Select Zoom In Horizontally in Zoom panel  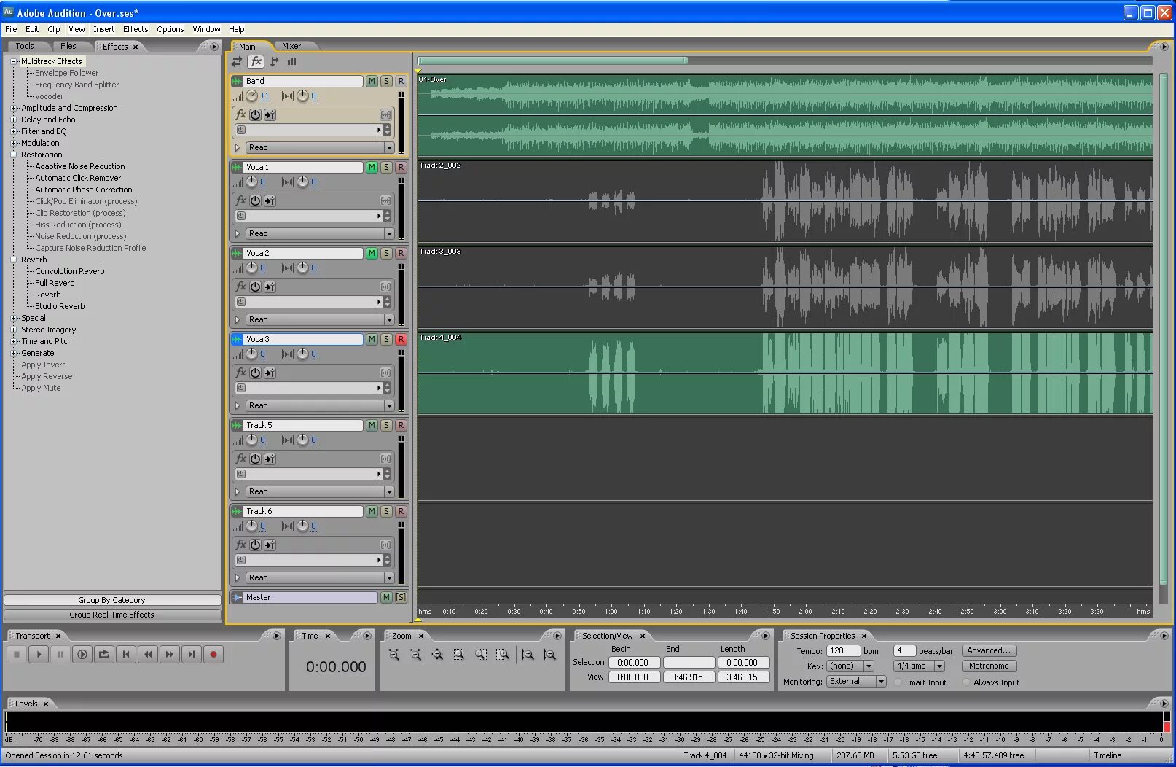[x=394, y=655]
